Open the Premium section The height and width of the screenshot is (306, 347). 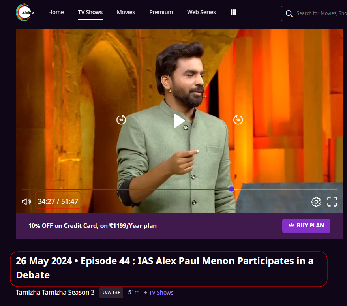(x=161, y=12)
